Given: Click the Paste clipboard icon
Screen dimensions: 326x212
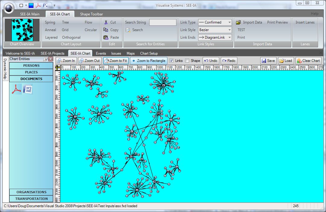Looking at the screenshot, I should 106,37.
